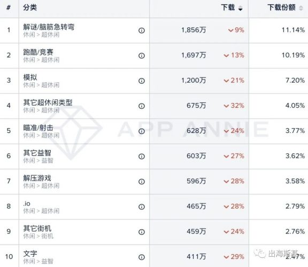Screen dimensions: 308x267
Task: Sort by 下载 column sort arrow
Action: coord(240,8)
